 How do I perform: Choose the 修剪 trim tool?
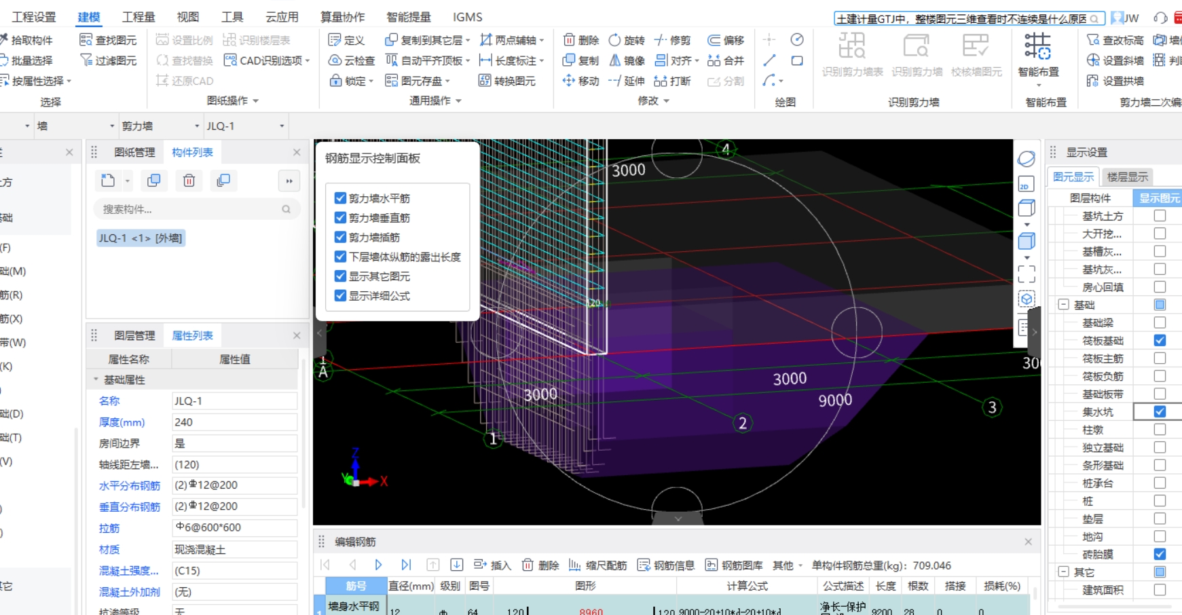(672, 40)
